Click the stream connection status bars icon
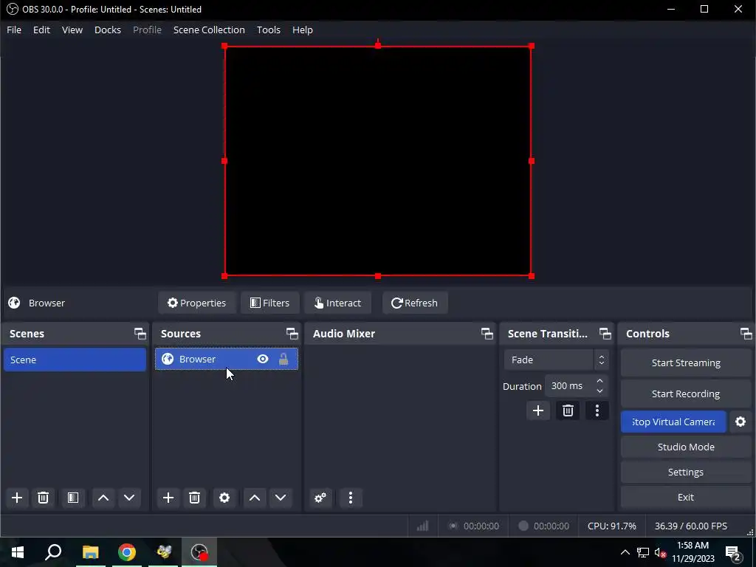This screenshot has height=567, width=756. click(422, 526)
